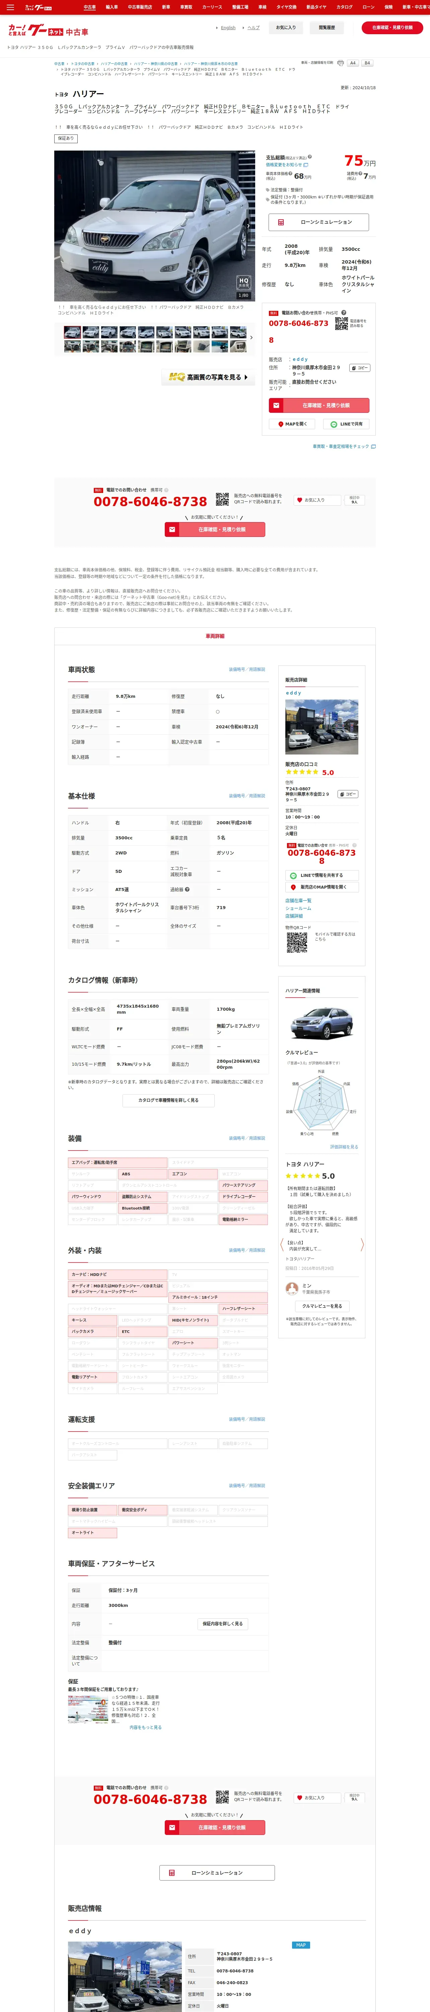Click red 在庫確認 button below 0078-6046-8738
Image resolution: width=430 pixels, height=2012 pixels.
(x=215, y=529)
